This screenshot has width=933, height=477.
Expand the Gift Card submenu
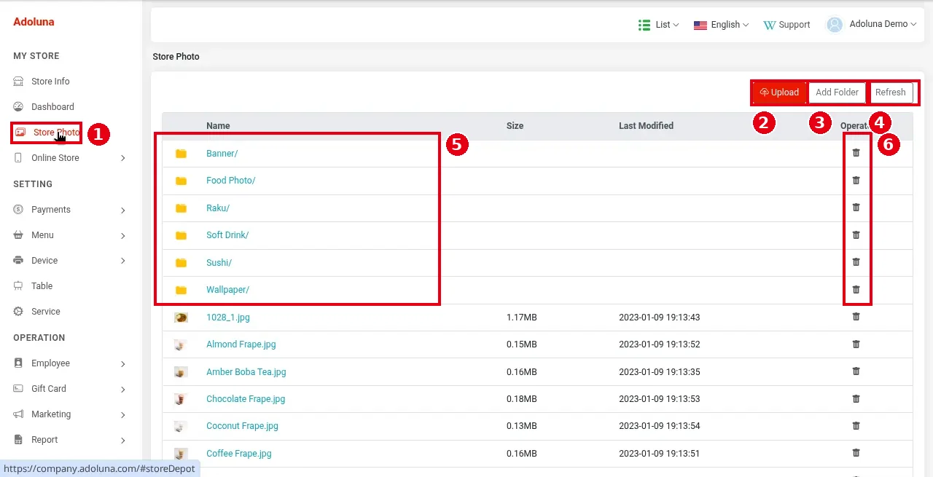coord(122,389)
